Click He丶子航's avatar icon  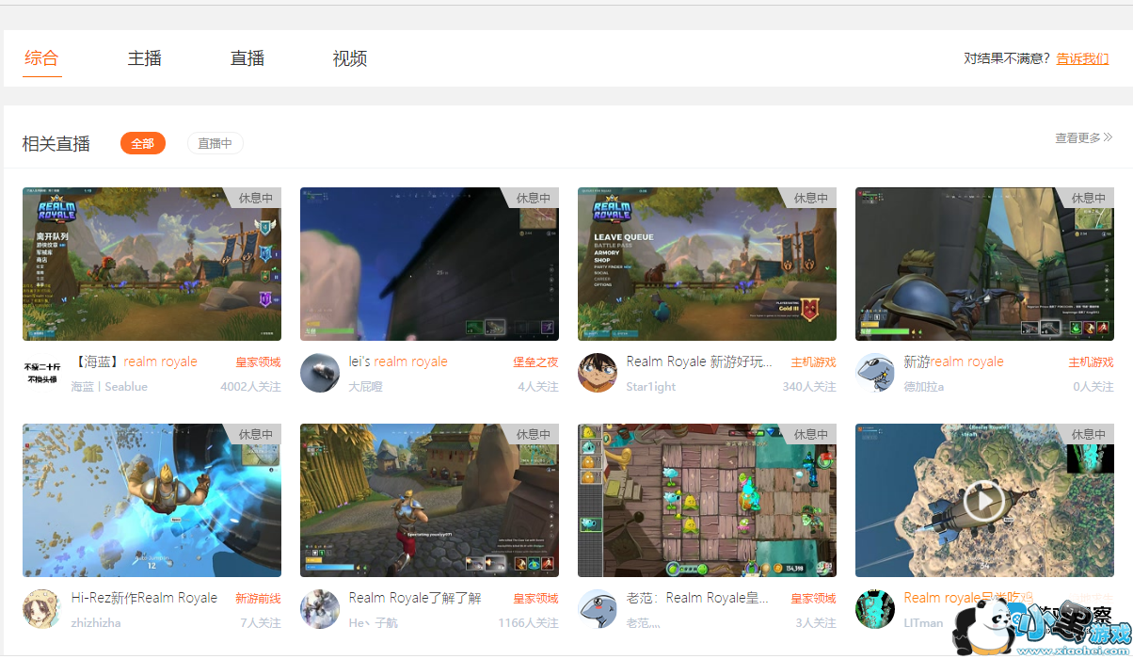coord(320,609)
